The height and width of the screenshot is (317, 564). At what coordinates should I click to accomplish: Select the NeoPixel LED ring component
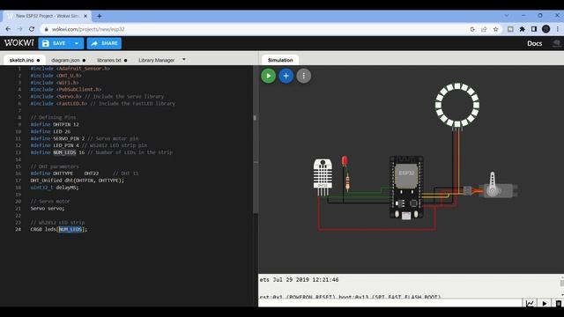pos(457,105)
